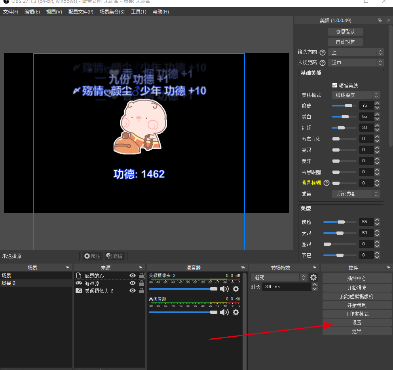Viewport: 393px width, 370px height.
Task: Click the 磨皮 slider track
Action: click(343, 106)
